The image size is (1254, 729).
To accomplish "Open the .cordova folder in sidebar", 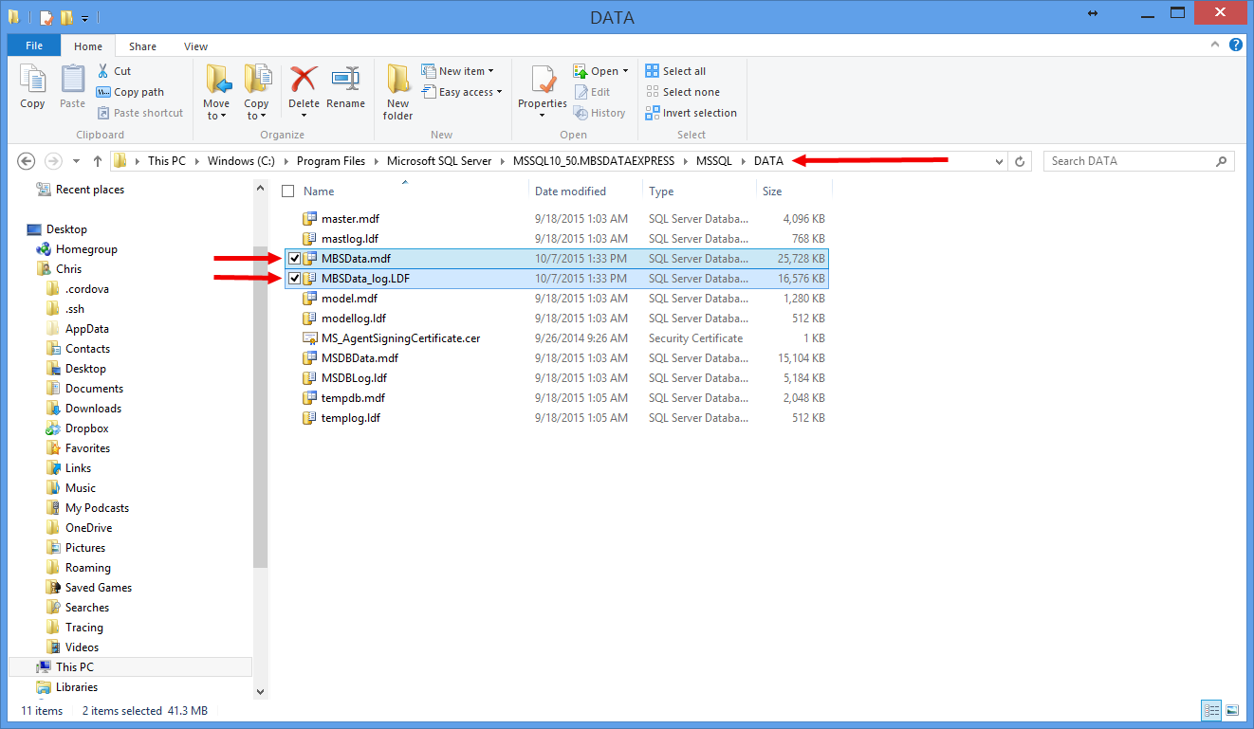I will 87,289.
